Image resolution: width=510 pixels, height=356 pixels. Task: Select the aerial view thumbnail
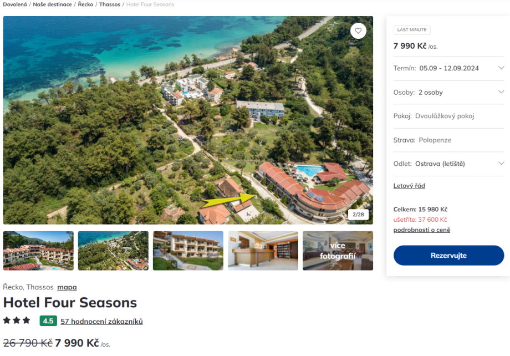(x=113, y=251)
